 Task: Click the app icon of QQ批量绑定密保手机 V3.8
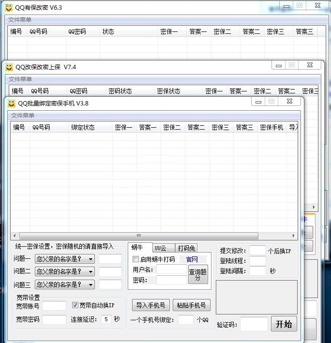[x=12, y=103]
